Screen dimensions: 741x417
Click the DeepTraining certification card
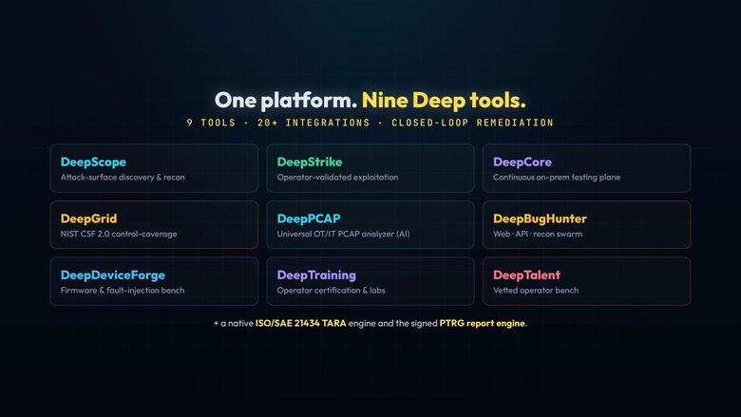click(x=370, y=281)
